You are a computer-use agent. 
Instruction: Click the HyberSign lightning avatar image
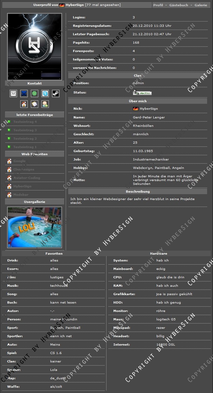click(x=35, y=46)
